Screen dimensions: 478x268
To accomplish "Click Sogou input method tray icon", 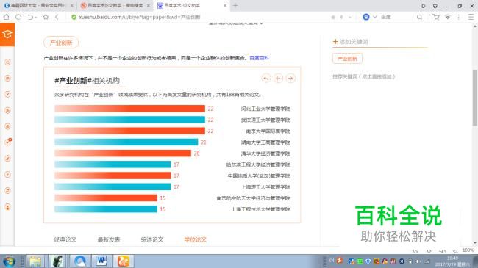I will pos(340,261).
